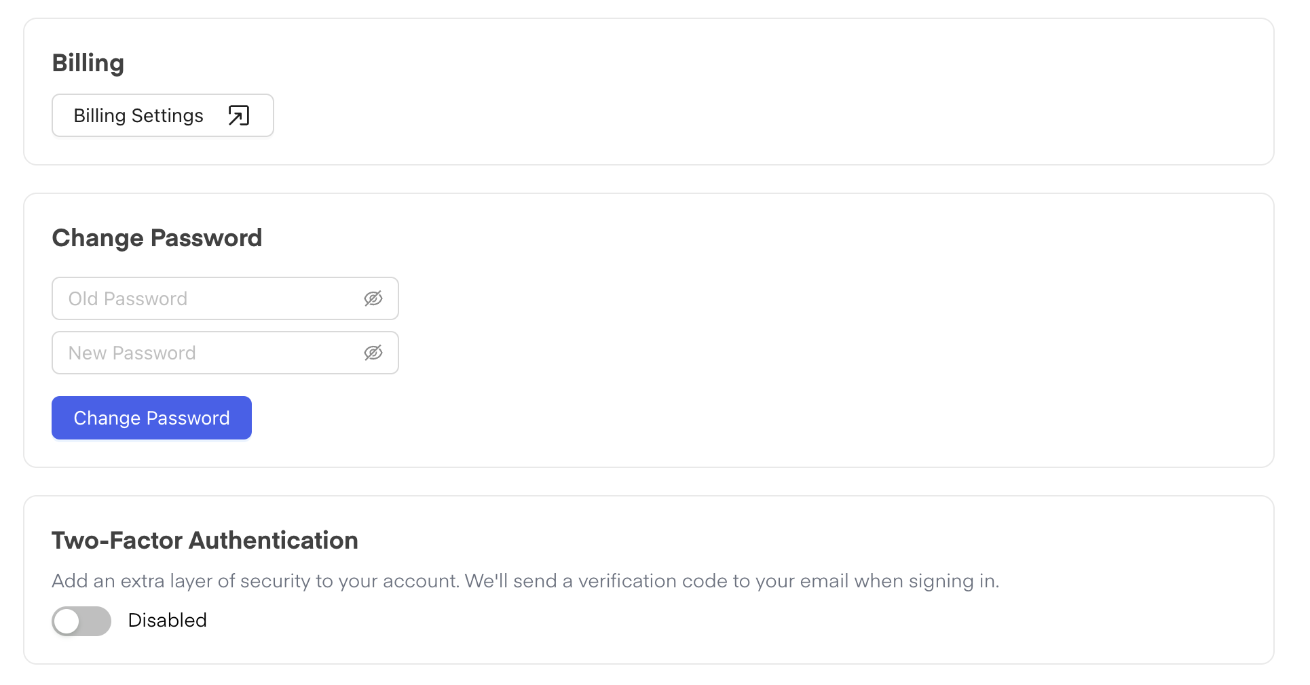Click the "New Password" placeholder text
The width and height of the screenshot is (1310, 685).
pyautogui.click(x=132, y=353)
